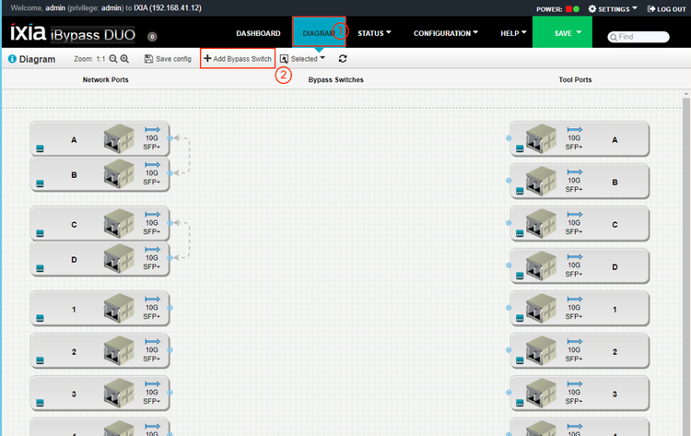The height and width of the screenshot is (436, 691).
Task: Select network port 3 module icon
Action: [x=119, y=393]
